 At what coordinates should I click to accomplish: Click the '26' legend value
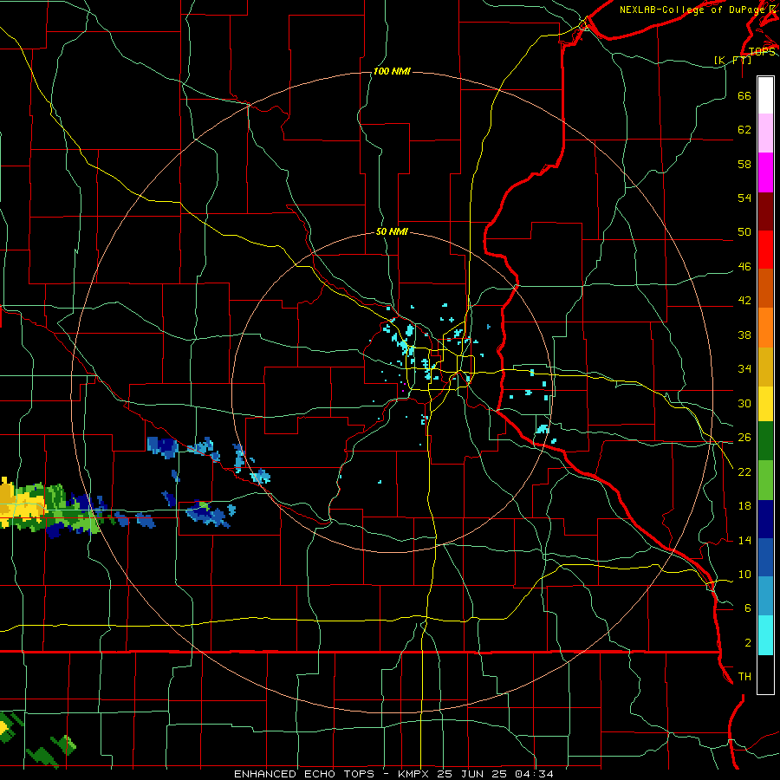pyautogui.click(x=744, y=438)
